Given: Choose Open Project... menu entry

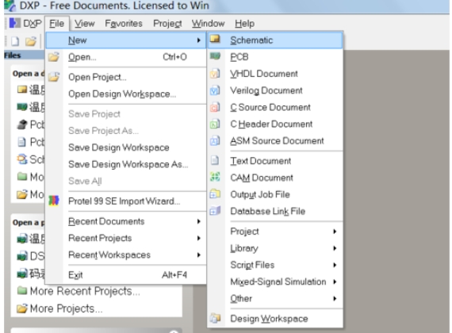Looking at the screenshot, I should (x=126, y=77).
